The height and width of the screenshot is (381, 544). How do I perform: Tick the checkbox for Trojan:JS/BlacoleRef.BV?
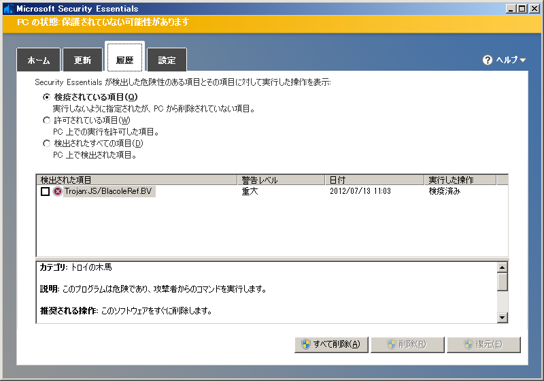[45, 192]
